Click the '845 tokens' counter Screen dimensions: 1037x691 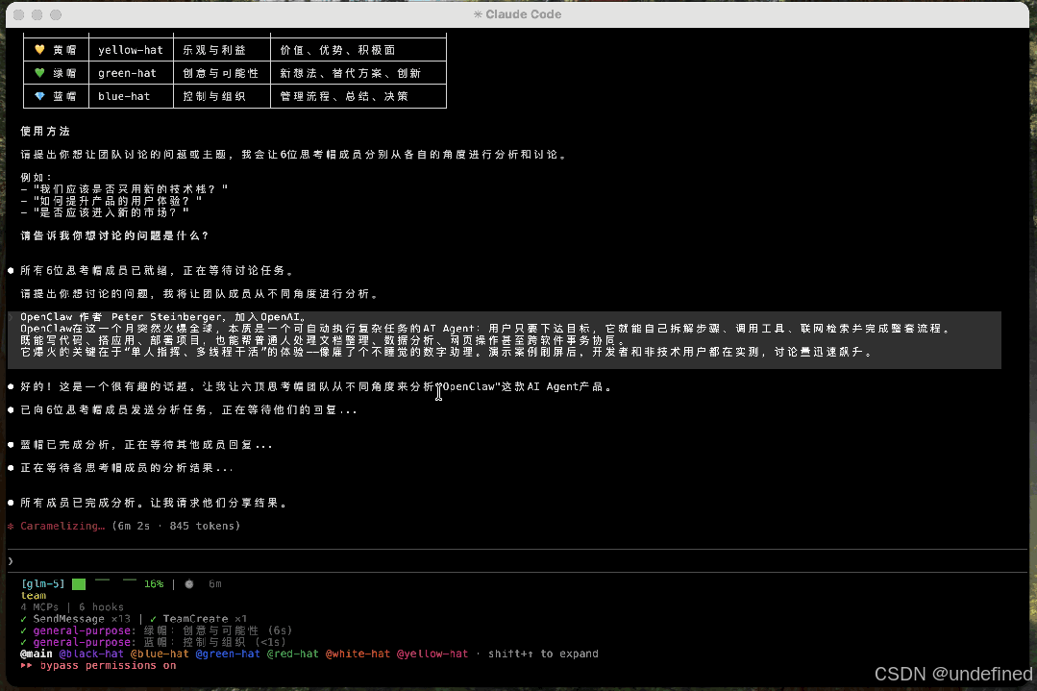coord(205,527)
